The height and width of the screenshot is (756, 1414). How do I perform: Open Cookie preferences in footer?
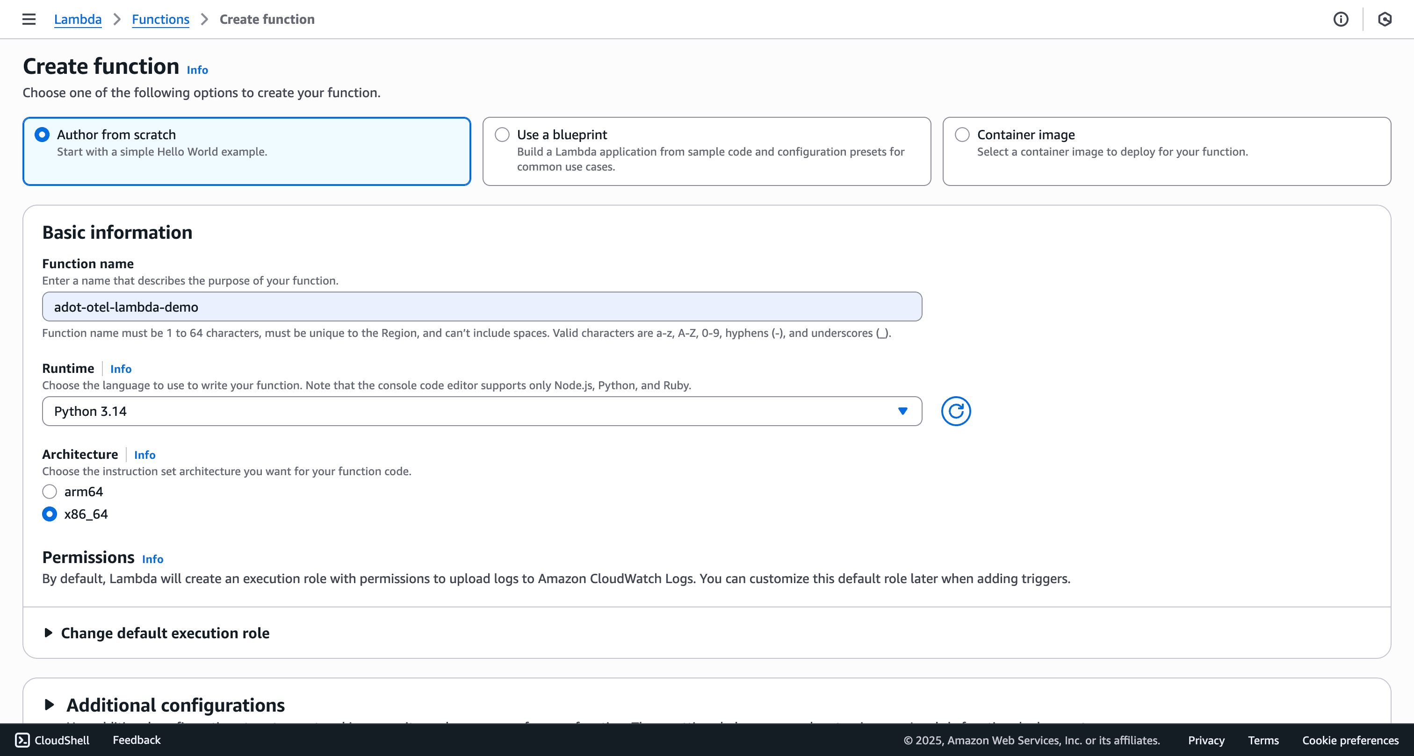[1350, 740]
